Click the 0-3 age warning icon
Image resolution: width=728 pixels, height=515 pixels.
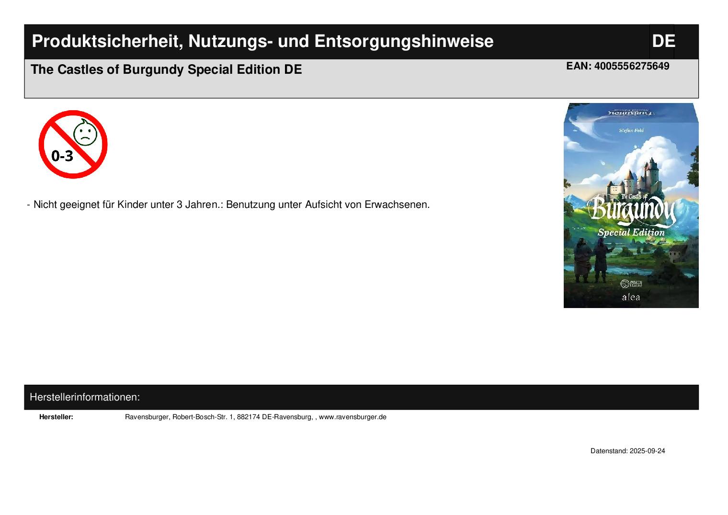pos(73,144)
